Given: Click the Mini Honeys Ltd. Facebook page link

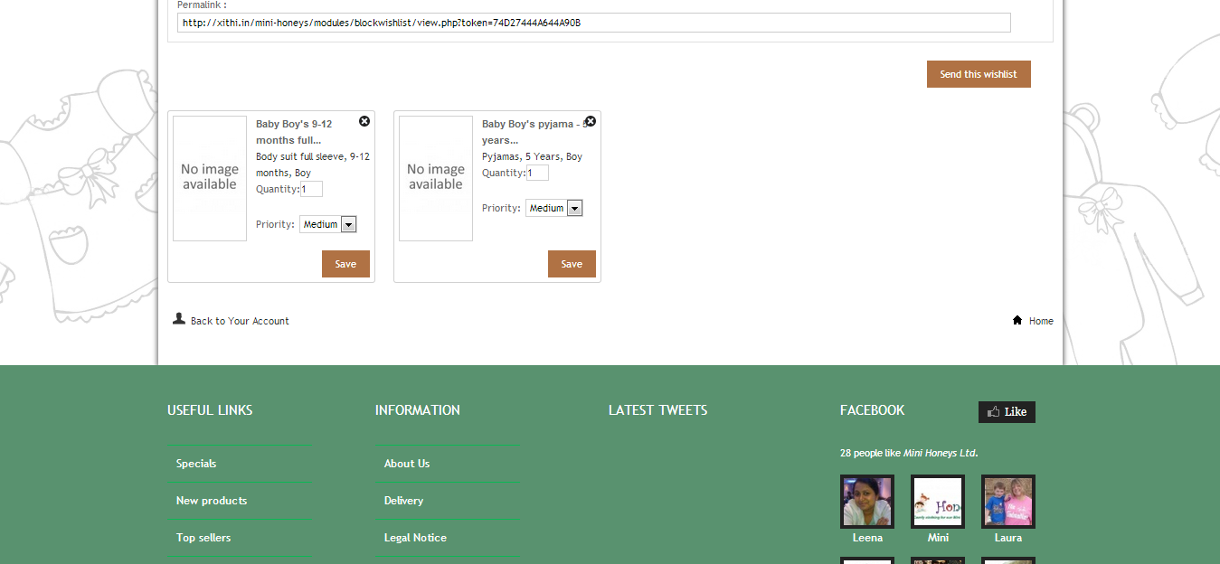Looking at the screenshot, I should 940,453.
